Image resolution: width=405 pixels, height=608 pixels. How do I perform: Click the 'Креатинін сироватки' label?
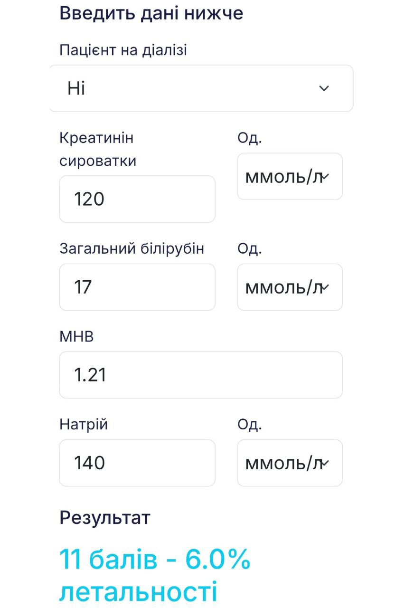coord(97,149)
